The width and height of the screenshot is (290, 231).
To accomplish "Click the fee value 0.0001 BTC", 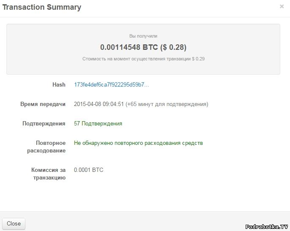I will coord(88,170).
